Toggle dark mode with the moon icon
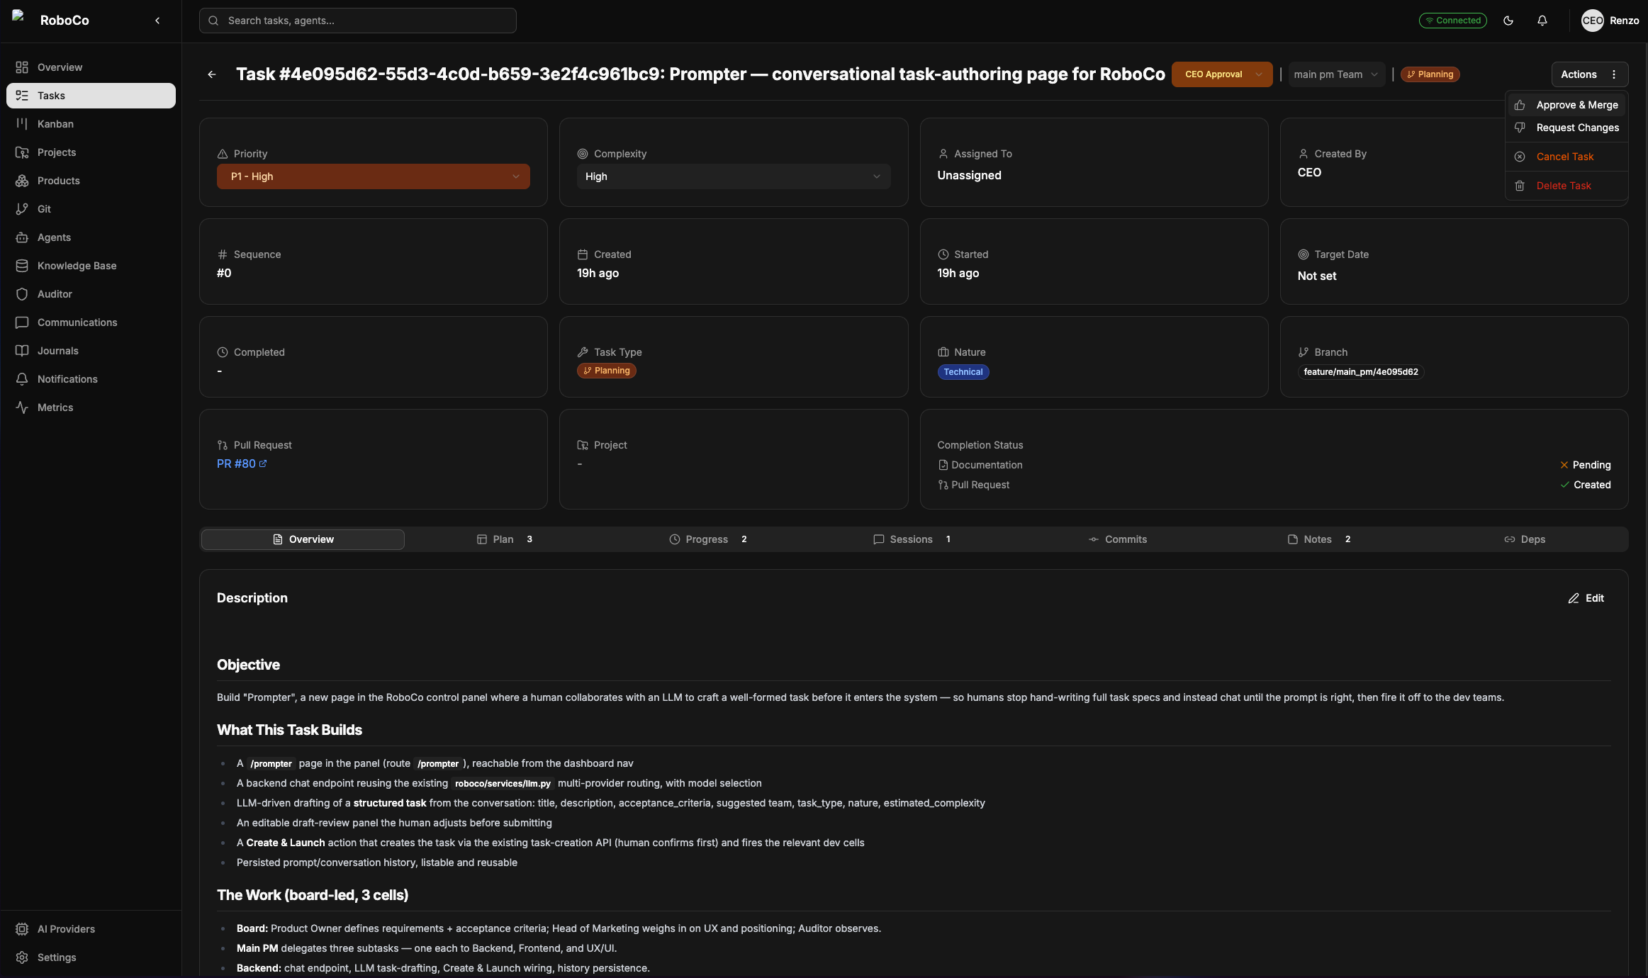This screenshot has height=978, width=1648. pyautogui.click(x=1508, y=21)
